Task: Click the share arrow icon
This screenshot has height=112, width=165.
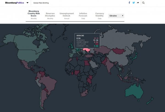Action: [x=138, y=3]
